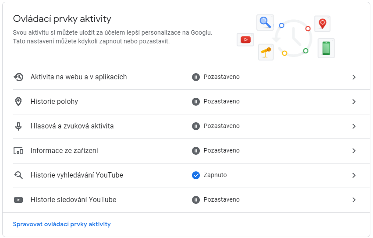The image size is (373, 238).
Task: Expand Aktivita na webu a v aplikacích chevron
Action: tap(354, 77)
